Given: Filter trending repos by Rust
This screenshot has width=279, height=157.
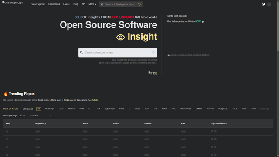Looking at the screenshot, I should pyautogui.click(x=147, y=109).
